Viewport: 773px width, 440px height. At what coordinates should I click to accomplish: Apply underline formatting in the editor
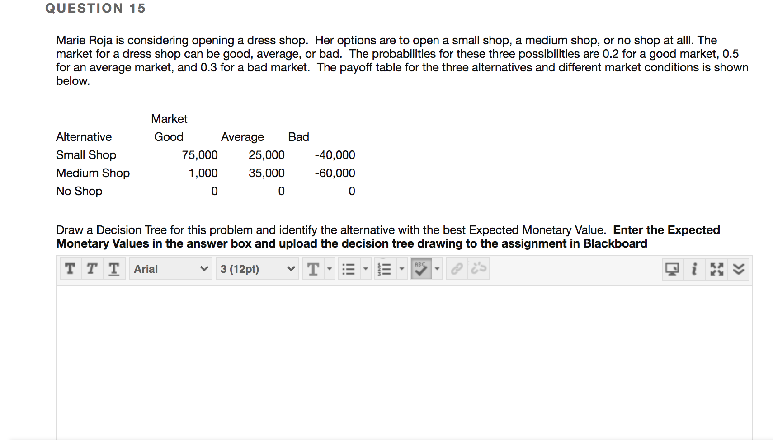pos(114,269)
